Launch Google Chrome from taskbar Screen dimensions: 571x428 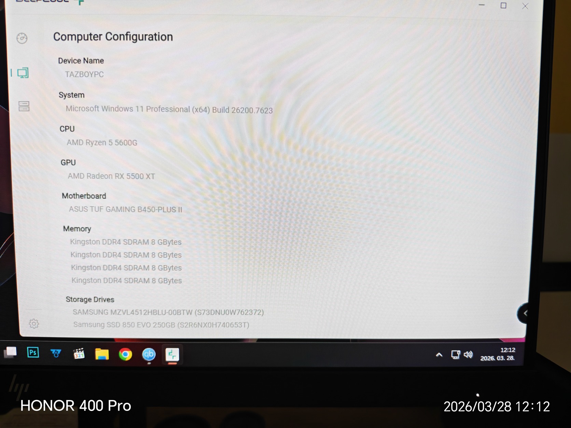[125, 355]
